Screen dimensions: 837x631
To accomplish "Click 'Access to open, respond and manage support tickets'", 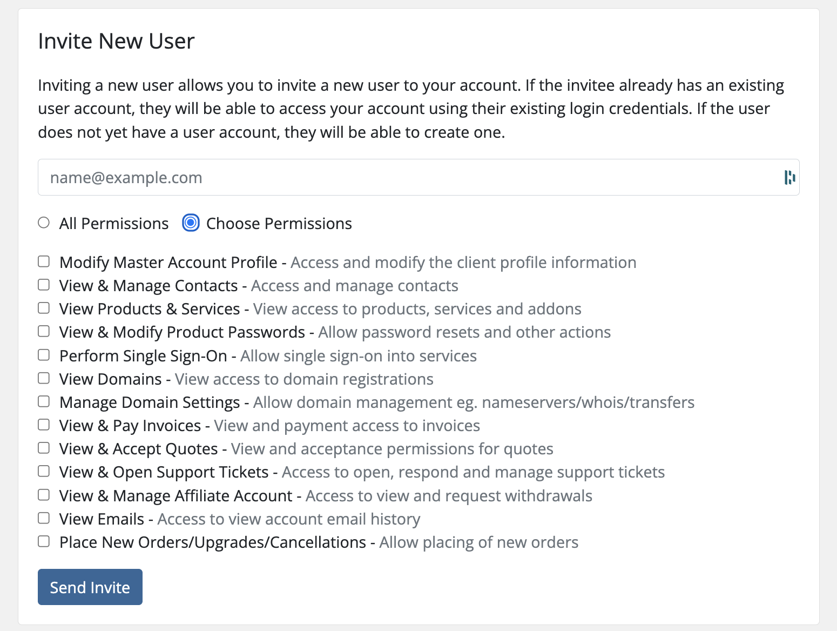I will [x=474, y=472].
